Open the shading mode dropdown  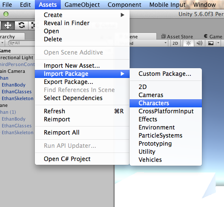(x=149, y=43)
